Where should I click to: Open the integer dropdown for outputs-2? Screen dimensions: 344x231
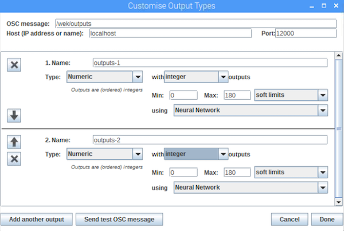tap(196, 154)
